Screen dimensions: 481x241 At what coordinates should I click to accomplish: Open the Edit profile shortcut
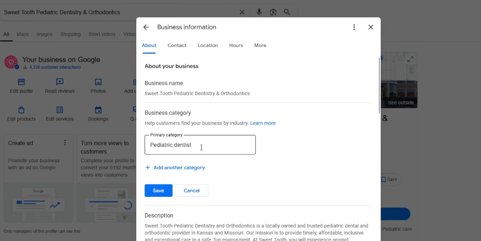pyautogui.click(x=21, y=86)
